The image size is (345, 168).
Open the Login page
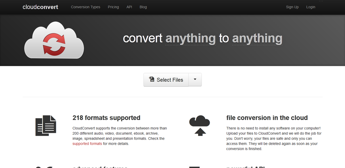(x=310, y=7)
